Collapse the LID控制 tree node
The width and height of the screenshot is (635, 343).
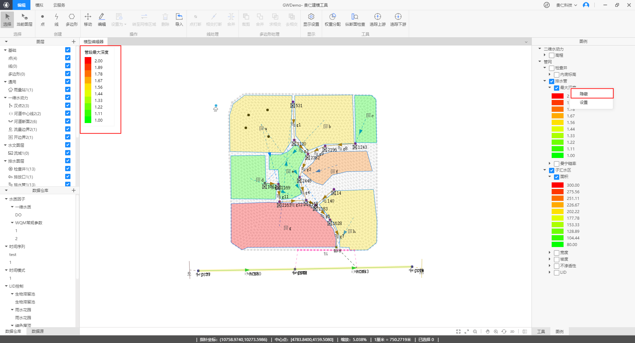pos(6,286)
